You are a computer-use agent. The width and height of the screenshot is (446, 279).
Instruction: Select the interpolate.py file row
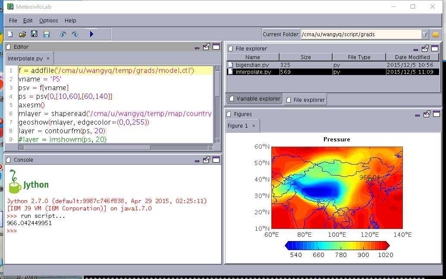point(333,72)
